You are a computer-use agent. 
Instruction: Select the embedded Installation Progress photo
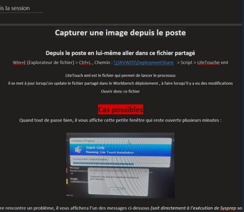(120, 165)
